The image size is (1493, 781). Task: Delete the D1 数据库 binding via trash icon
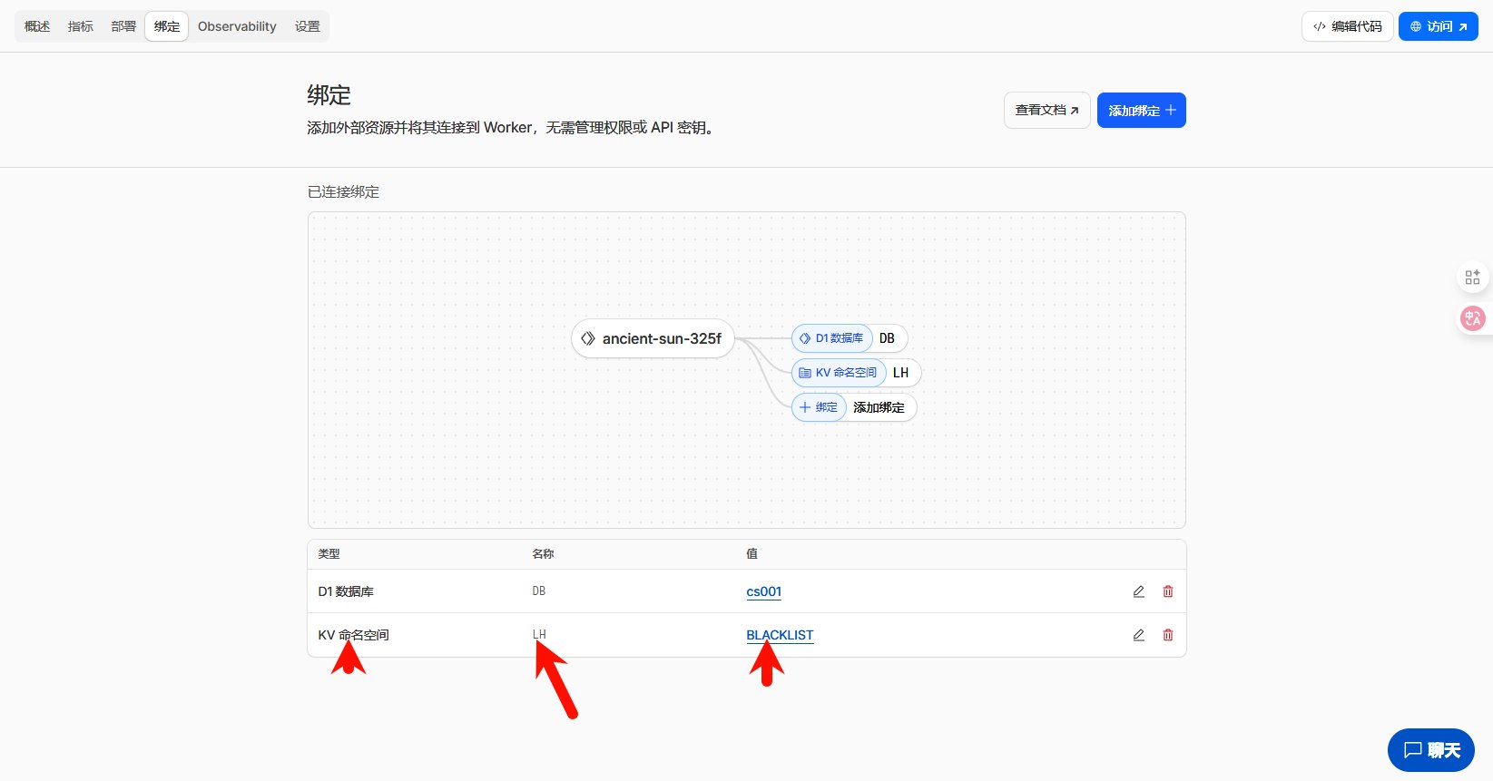pos(1168,591)
